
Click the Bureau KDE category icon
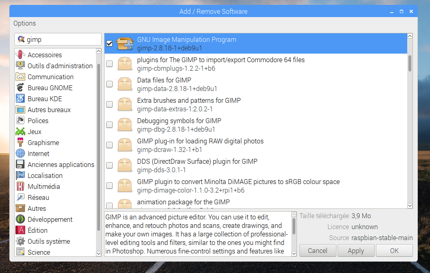click(20, 99)
